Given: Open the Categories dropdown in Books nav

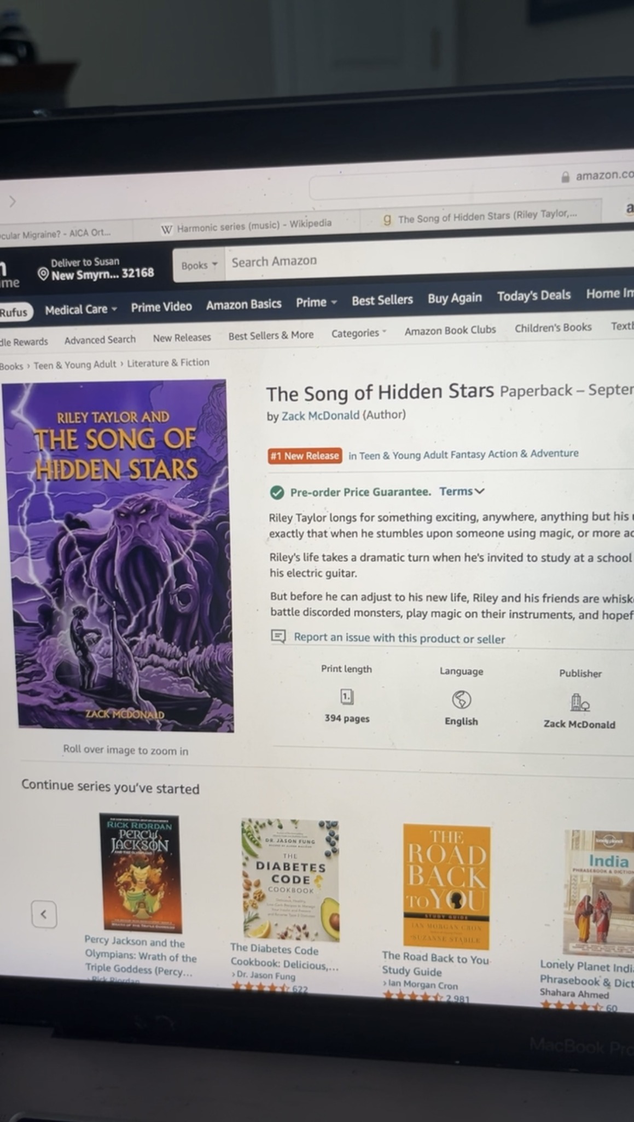Looking at the screenshot, I should (358, 333).
